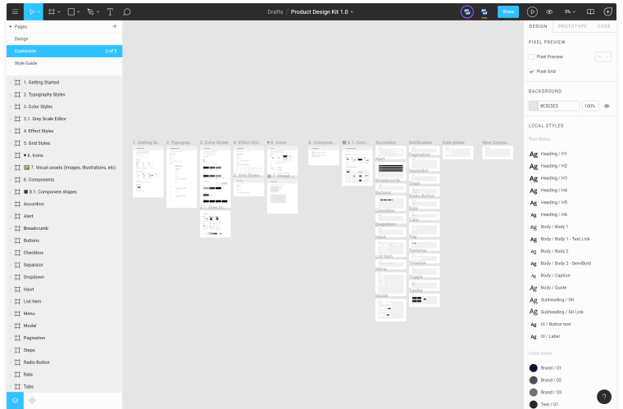Toggle background color visibility eye
Screen dimensions: 623x409
[x=607, y=106]
